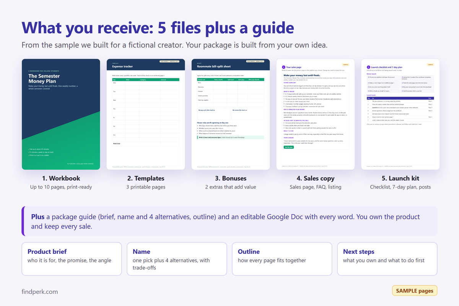Click the SAMPLE tag on the launch checklist page
The image size is (459, 306).
pos(430,65)
